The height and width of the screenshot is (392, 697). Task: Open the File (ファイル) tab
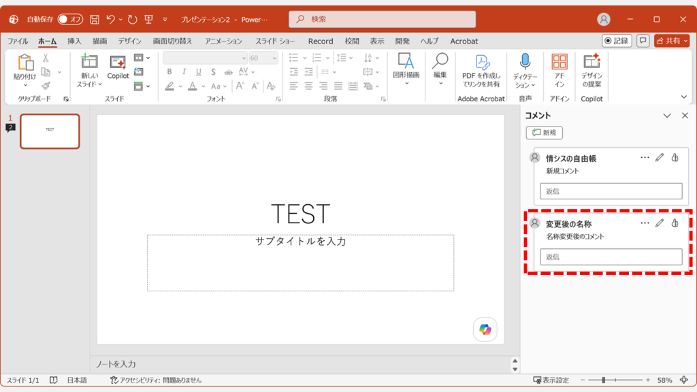pos(18,41)
